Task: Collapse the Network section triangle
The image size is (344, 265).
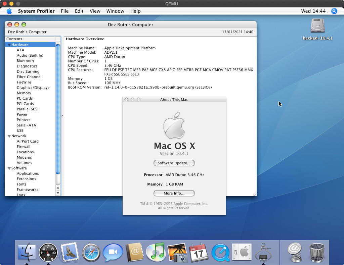Action: [x=9, y=136]
